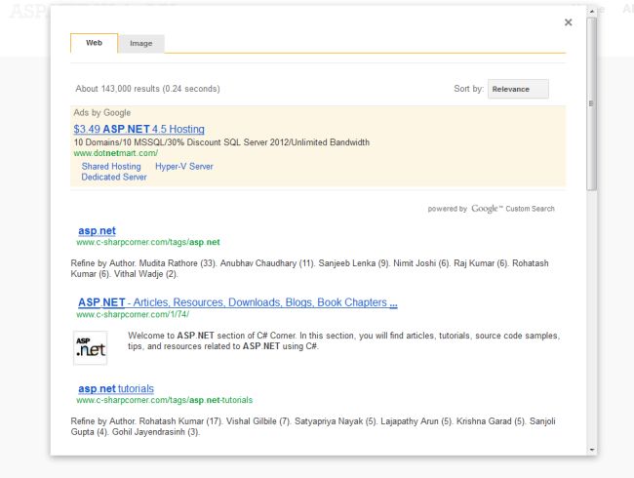
Task: Click the scrollbar down arrow
Action: 592,450
